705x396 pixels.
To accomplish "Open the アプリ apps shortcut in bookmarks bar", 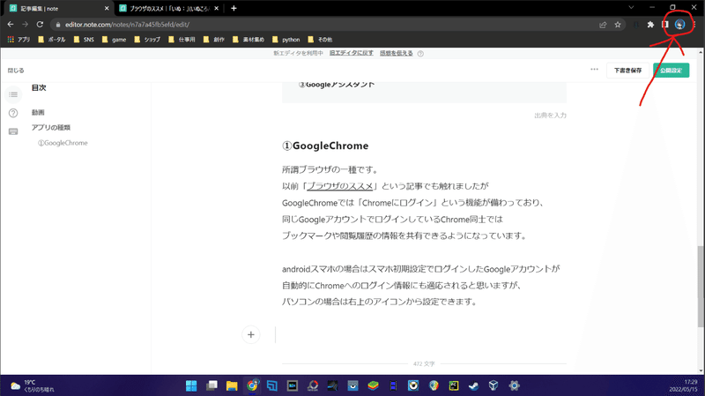I will tap(19, 40).
